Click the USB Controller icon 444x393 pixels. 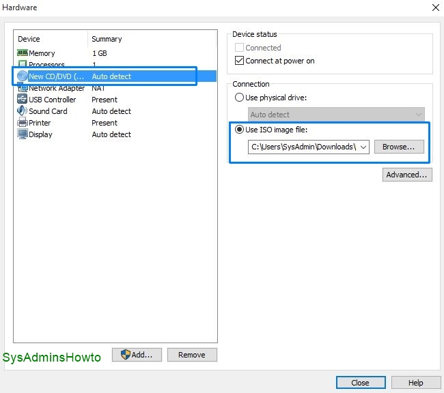tap(22, 100)
